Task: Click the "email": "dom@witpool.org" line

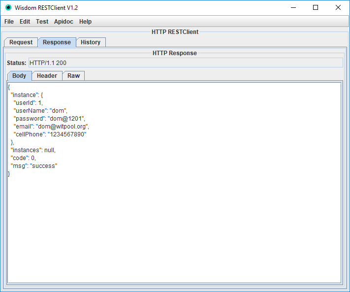Action: pyautogui.click(x=51, y=127)
